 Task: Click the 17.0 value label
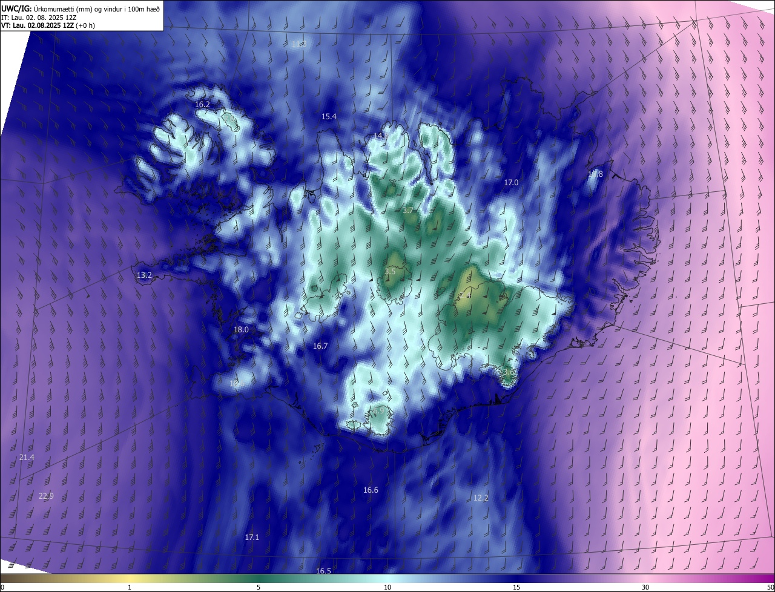coord(511,182)
